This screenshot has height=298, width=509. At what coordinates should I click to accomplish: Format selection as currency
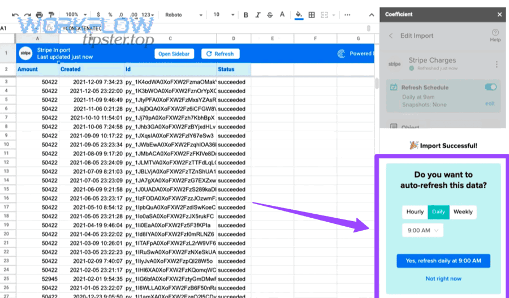[x=98, y=15]
